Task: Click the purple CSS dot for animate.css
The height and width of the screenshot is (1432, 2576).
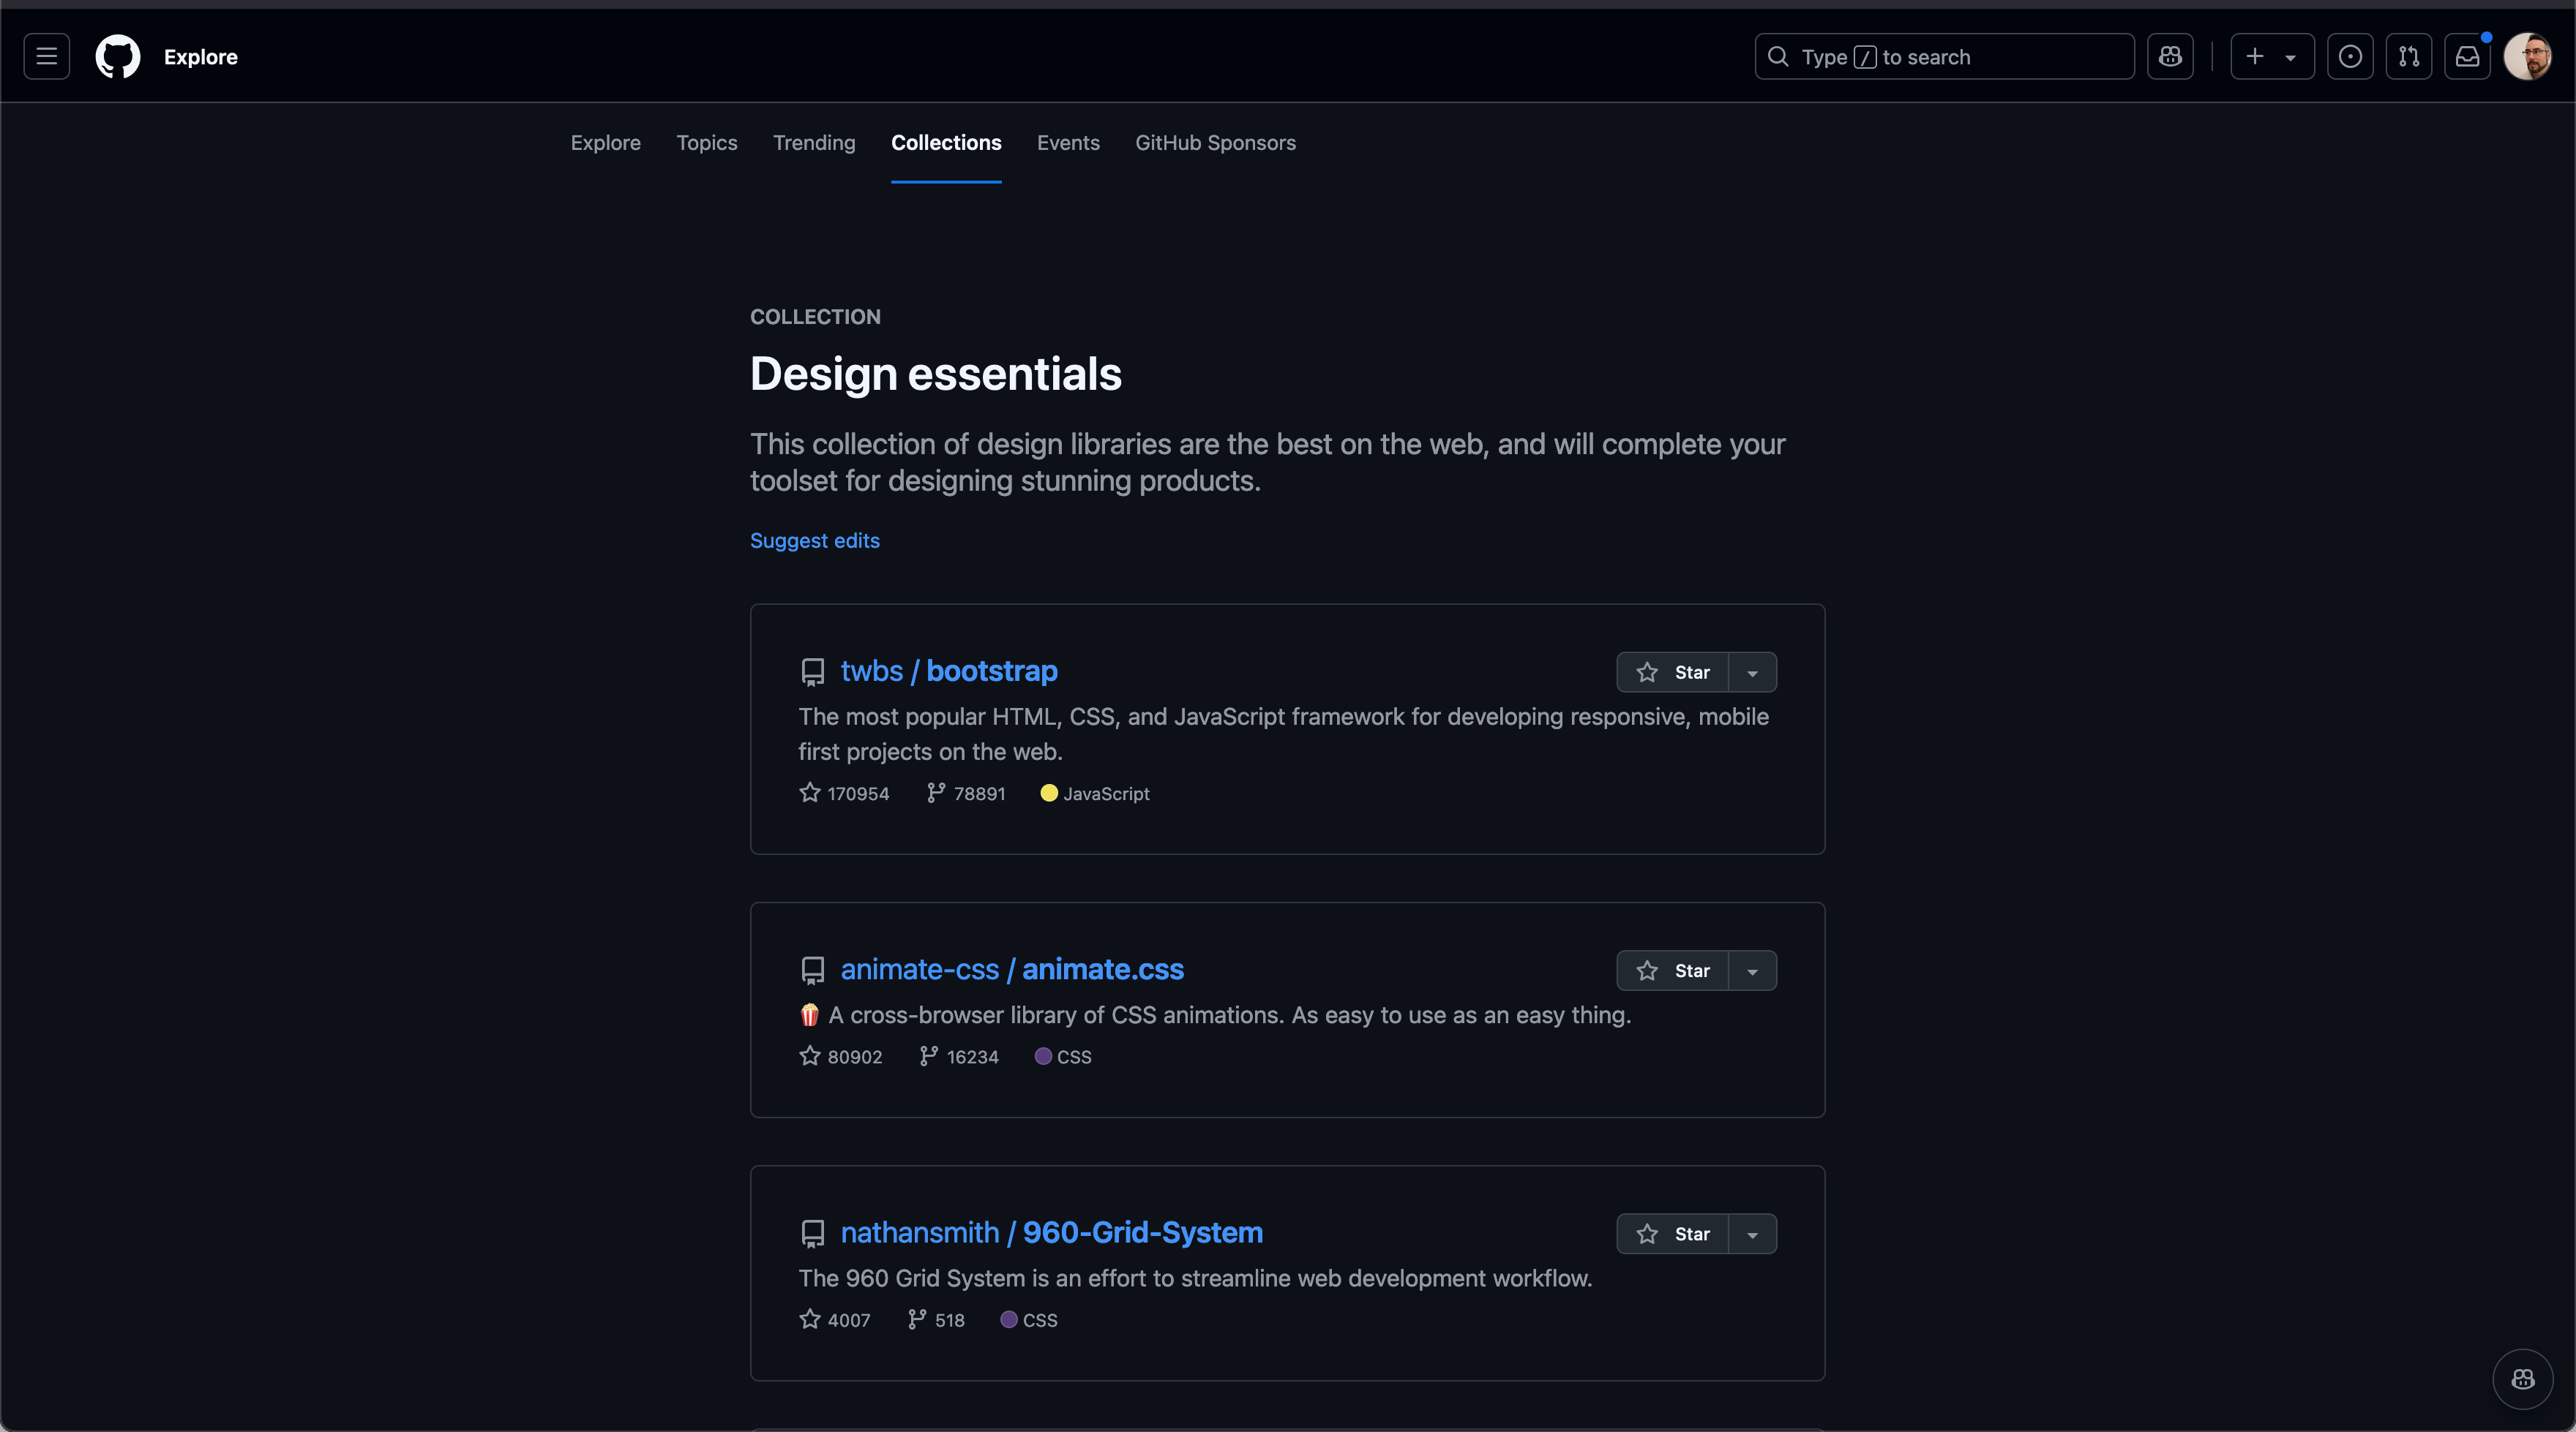Action: pyautogui.click(x=1043, y=1056)
